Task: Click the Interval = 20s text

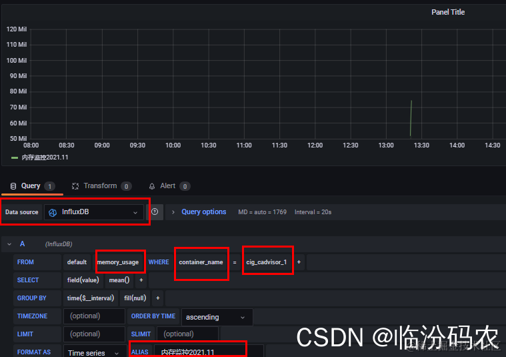Action: tap(313, 212)
